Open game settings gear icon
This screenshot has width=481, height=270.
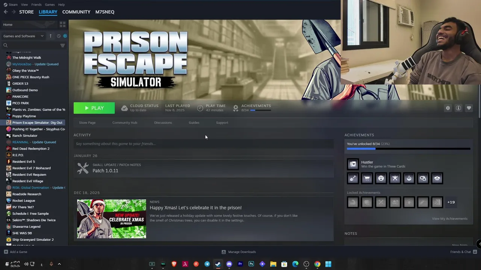coord(448,108)
